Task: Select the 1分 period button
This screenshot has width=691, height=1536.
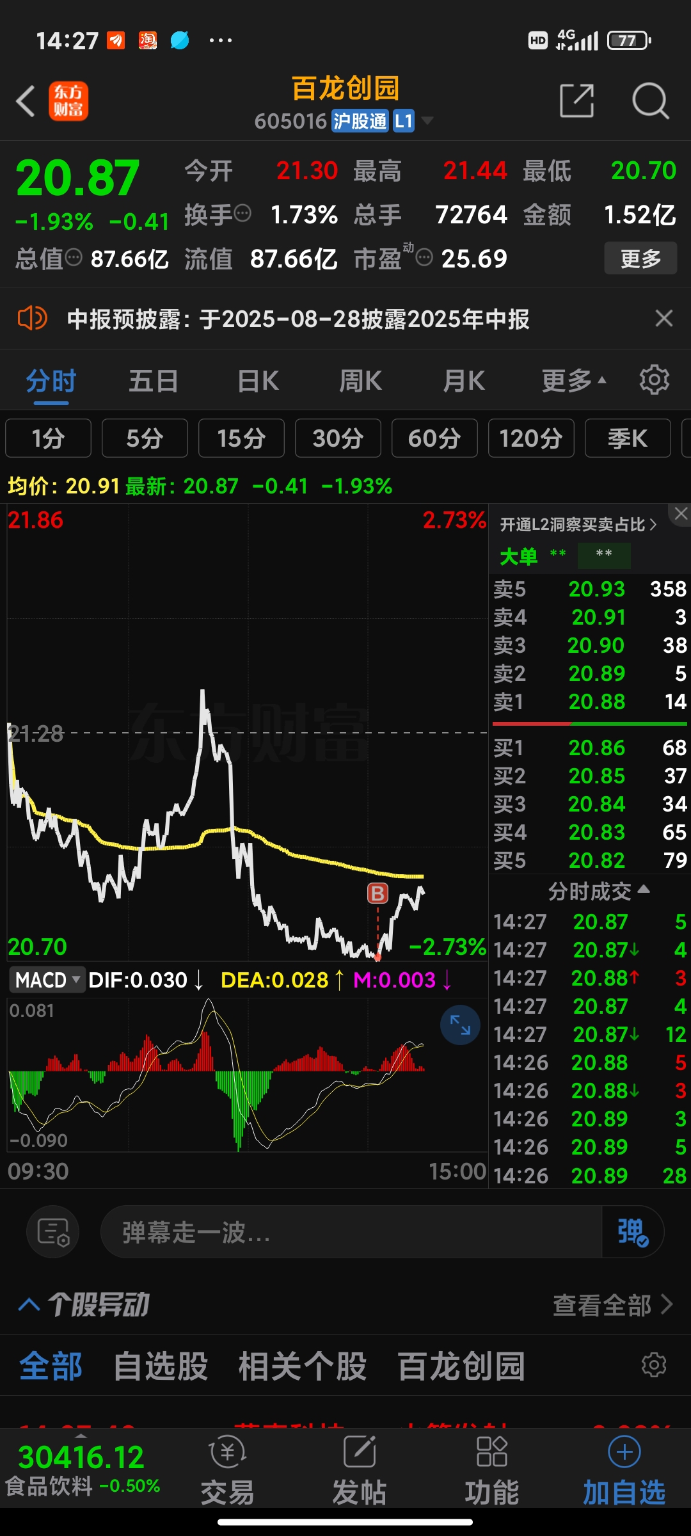Action: (48, 438)
